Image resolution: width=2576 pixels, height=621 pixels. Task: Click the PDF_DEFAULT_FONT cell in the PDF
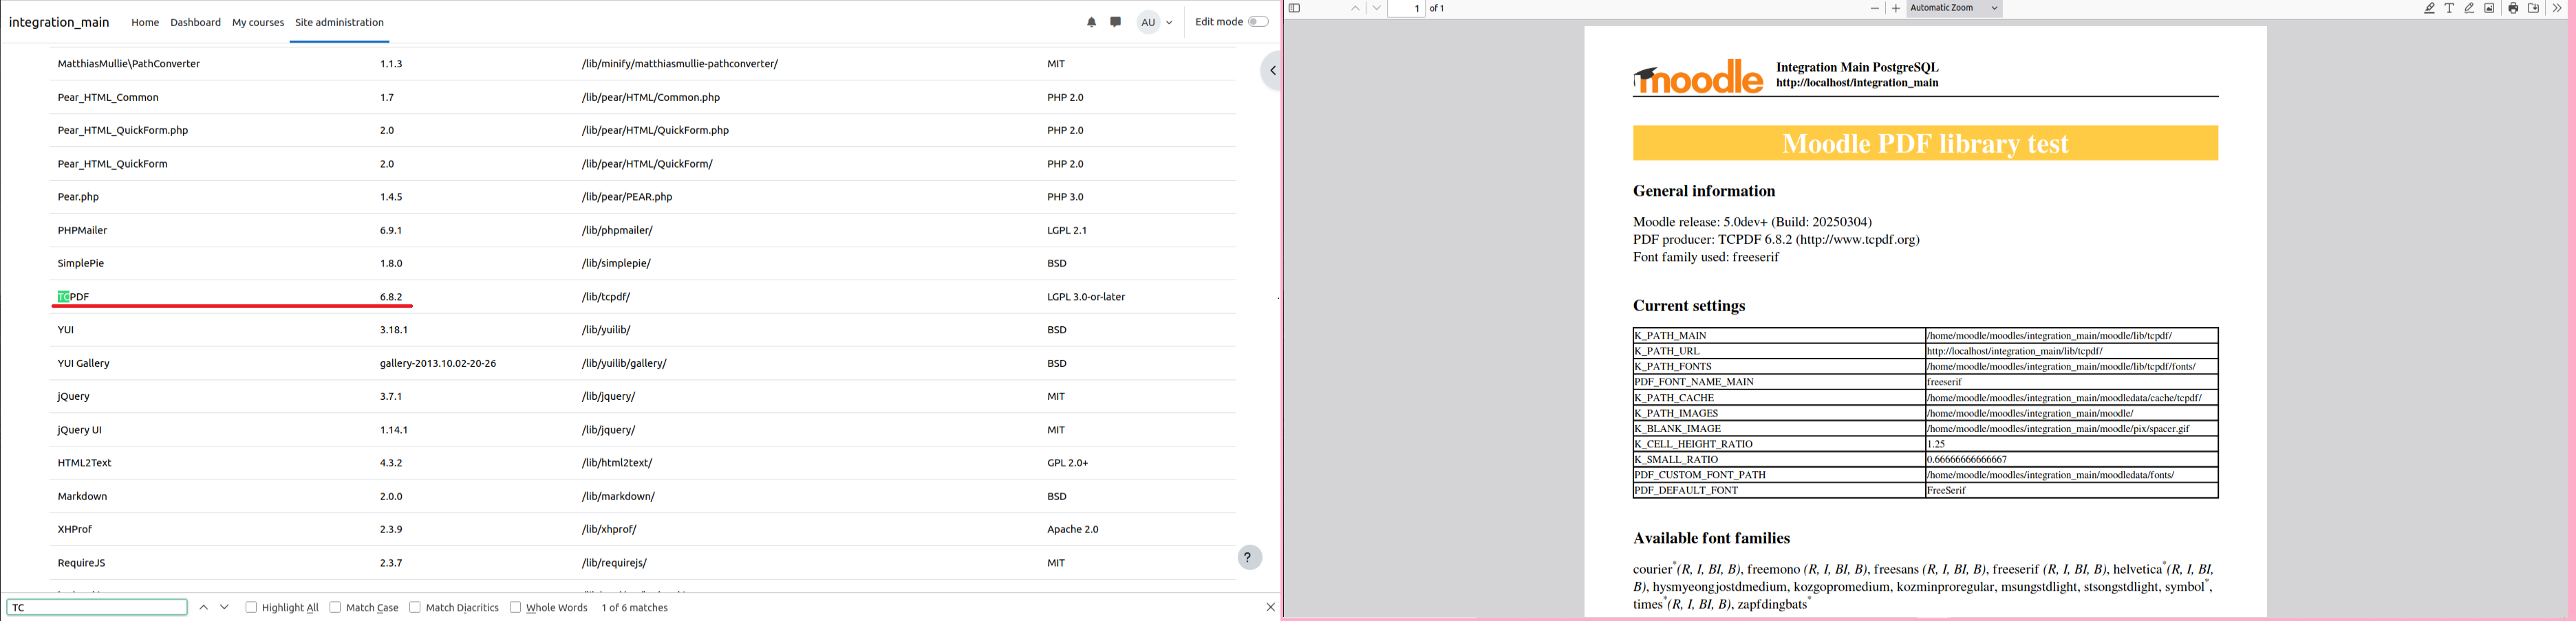pyautogui.click(x=1779, y=490)
